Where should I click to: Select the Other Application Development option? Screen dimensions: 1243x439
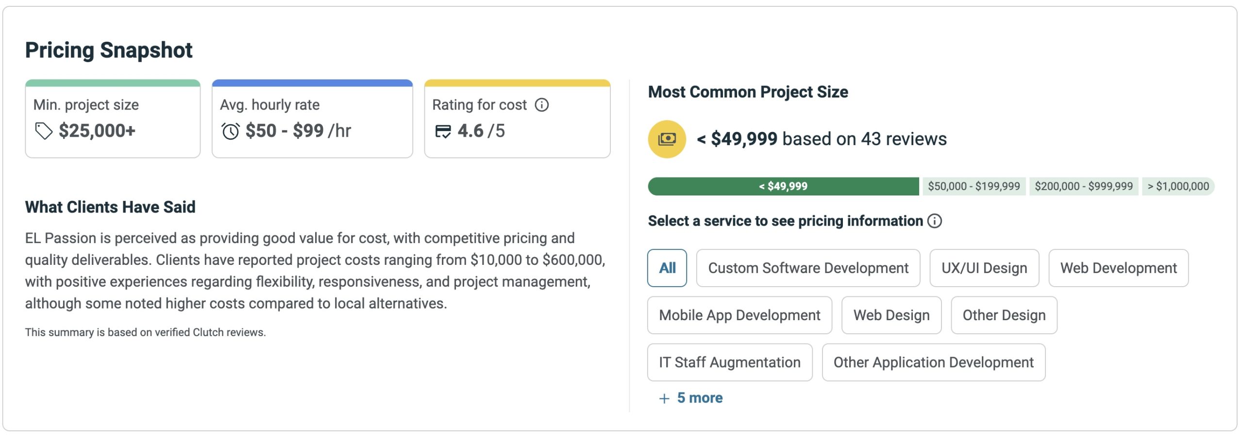coord(933,362)
